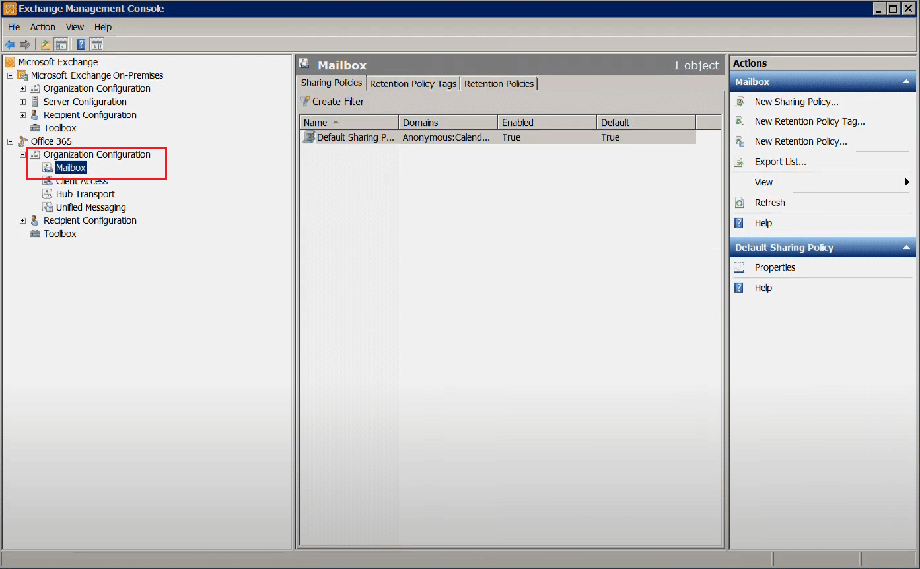Click the Hub Transport node icon
Viewport: 920px width, 569px height.
click(x=48, y=194)
